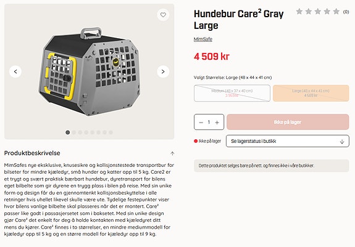Decrease quantity with minus icon

tap(201, 123)
